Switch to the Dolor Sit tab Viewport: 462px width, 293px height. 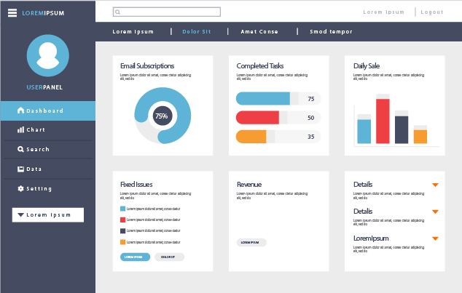[196, 32]
